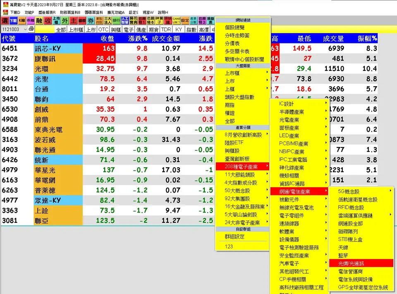Open the 設定S menu

point(134,12)
